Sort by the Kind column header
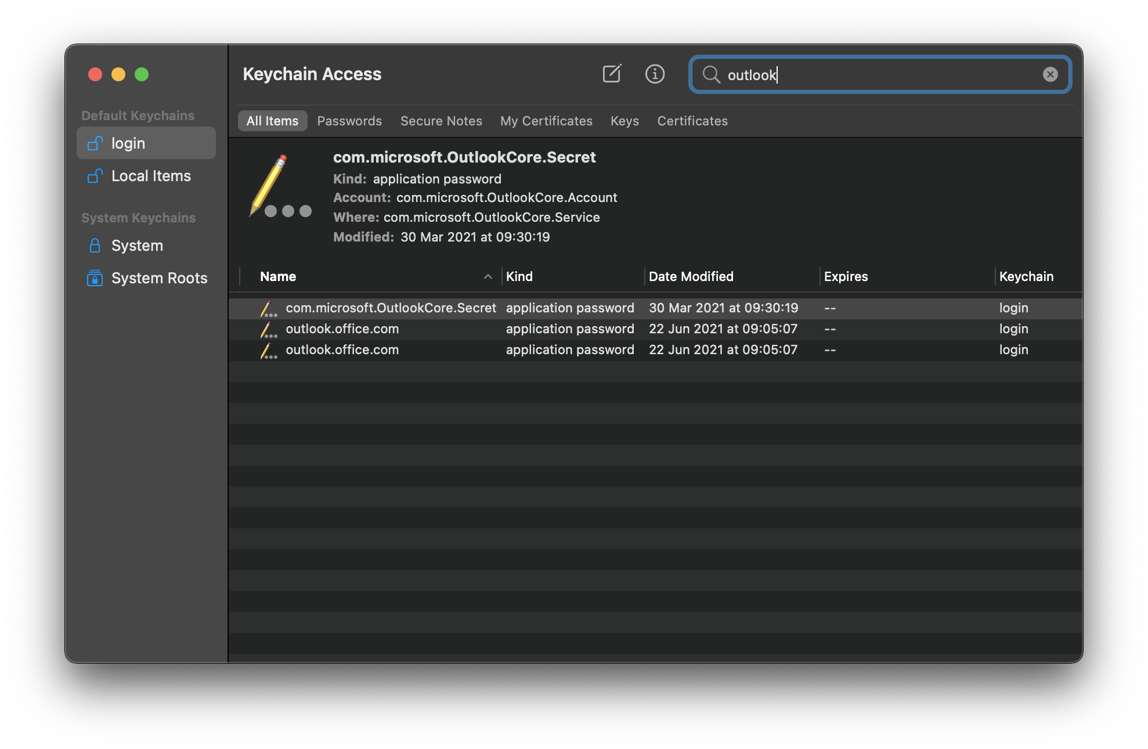This screenshot has height=749, width=1148. point(519,276)
